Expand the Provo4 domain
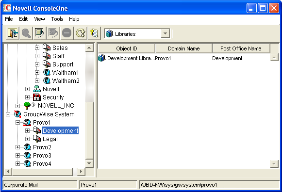The width and height of the screenshot is (282, 192). (x=17, y=164)
